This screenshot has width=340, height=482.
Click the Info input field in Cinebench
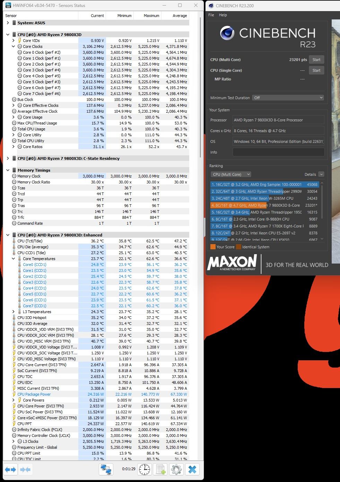tap(279, 152)
